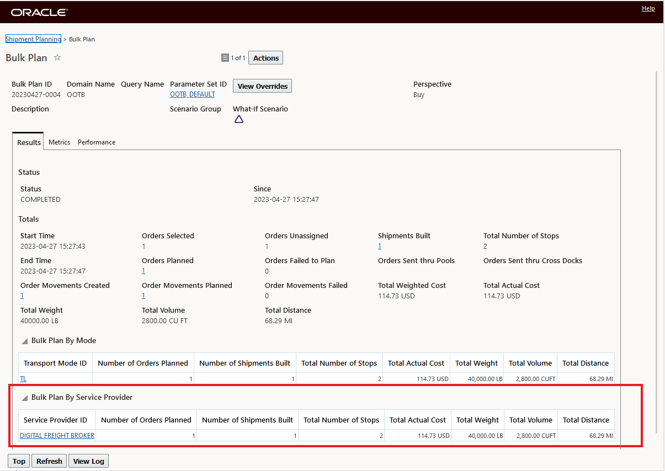Click the Since timestamp 2023-04-27 15:27:47
This screenshot has height=471, width=665.
pos(286,199)
